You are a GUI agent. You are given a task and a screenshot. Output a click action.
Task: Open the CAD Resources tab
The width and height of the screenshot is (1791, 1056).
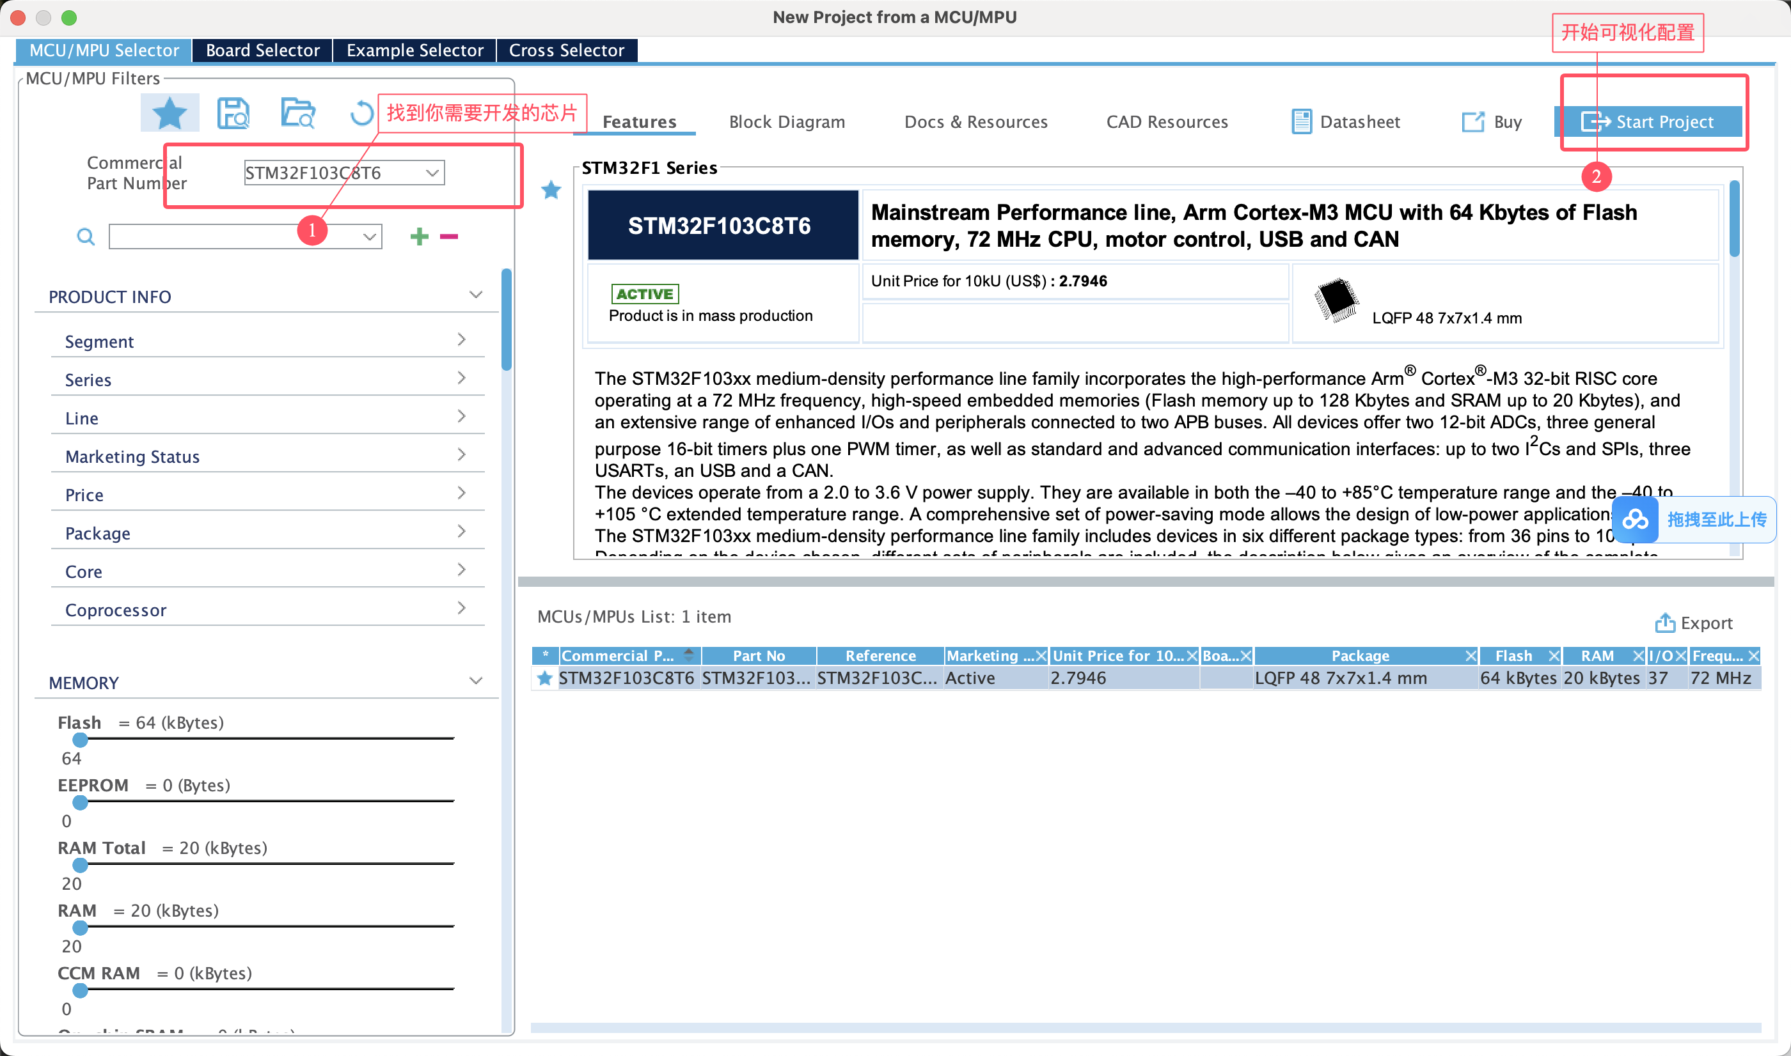pos(1166,121)
